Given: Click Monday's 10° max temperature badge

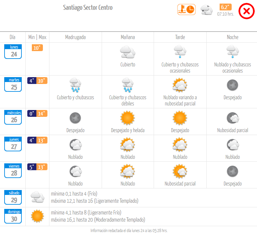Looking at the screenshot, I should pyautogui.click(x=37, y=48).
